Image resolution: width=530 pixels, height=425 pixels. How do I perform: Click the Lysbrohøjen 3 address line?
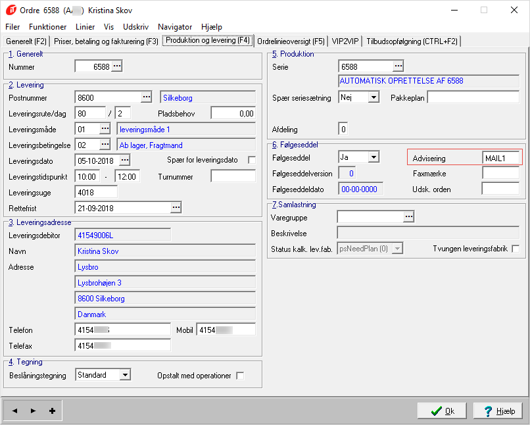(165, 282)
